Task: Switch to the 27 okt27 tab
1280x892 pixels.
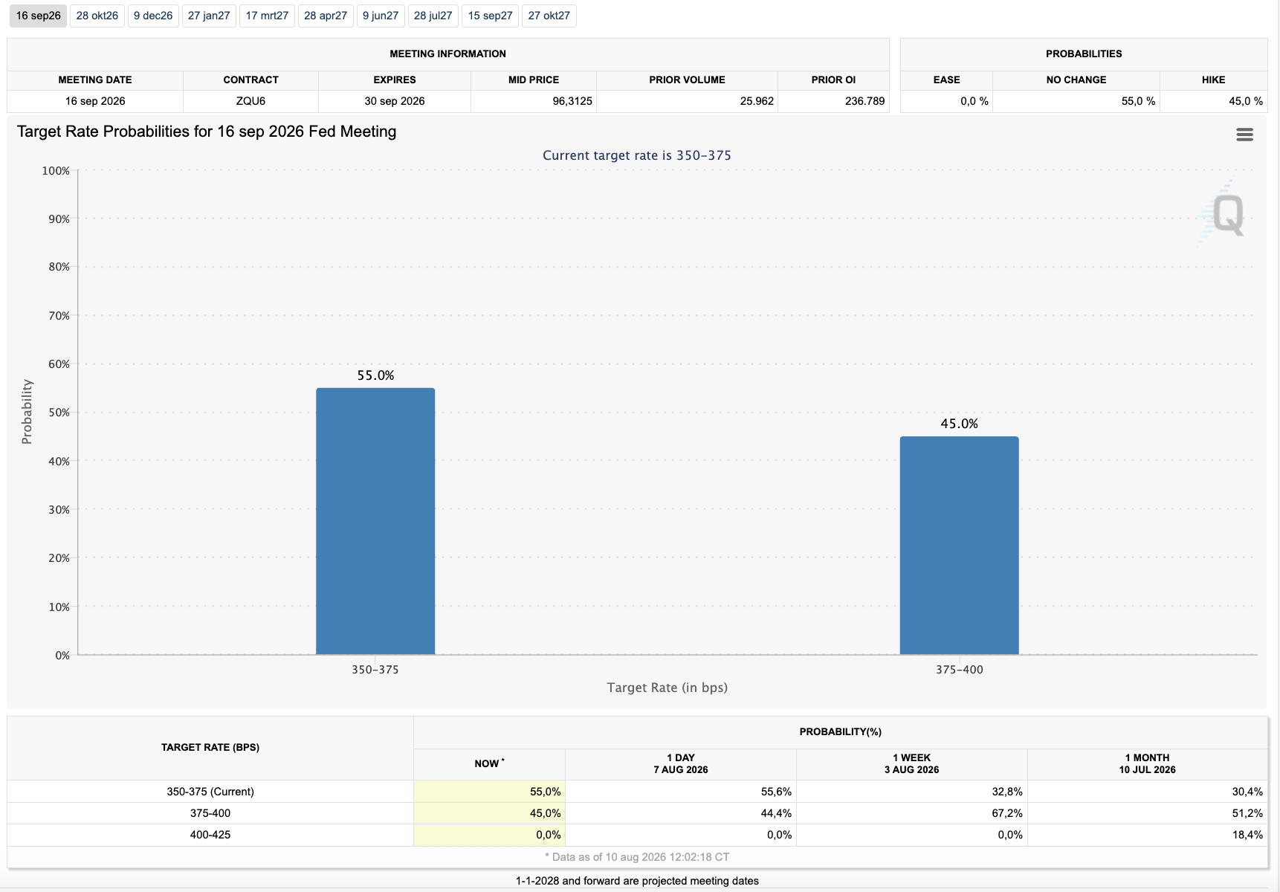Action: click(x=549, y=16)
